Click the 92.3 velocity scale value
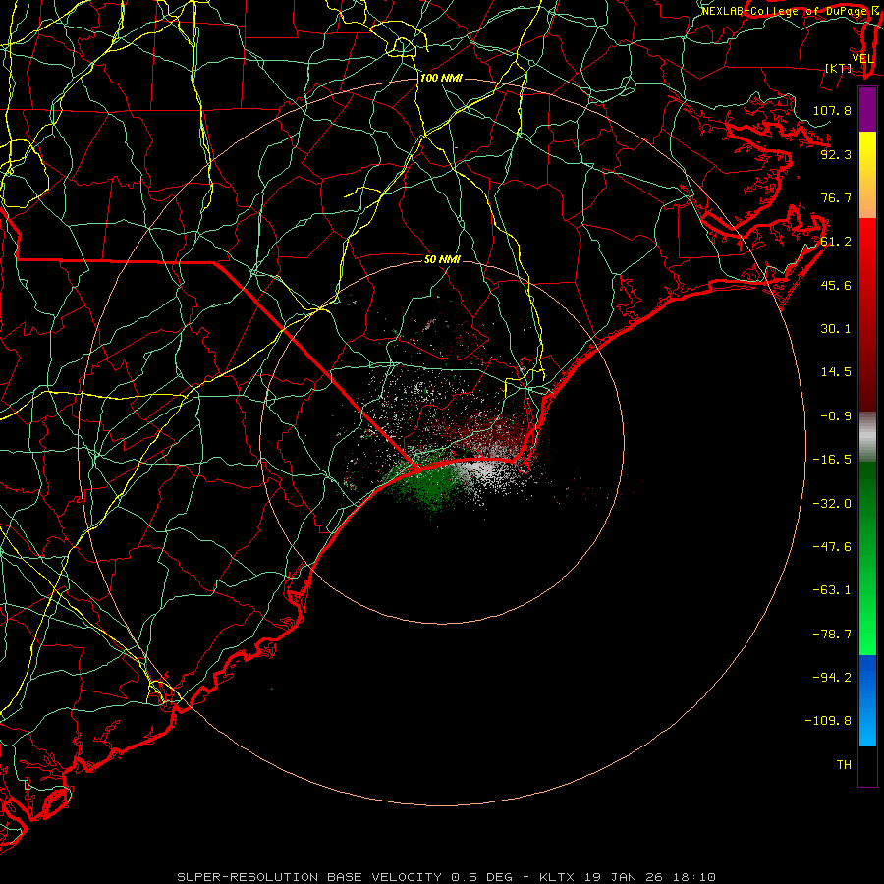 pyautogui.click(x=836, y=154)
